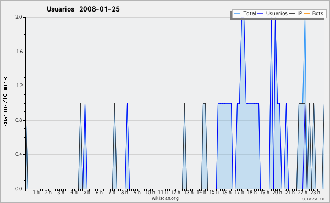Click the '9 h' x-axis label
Image resolution: width=330 pixels, height=203 pixels.
coord(137,192)
